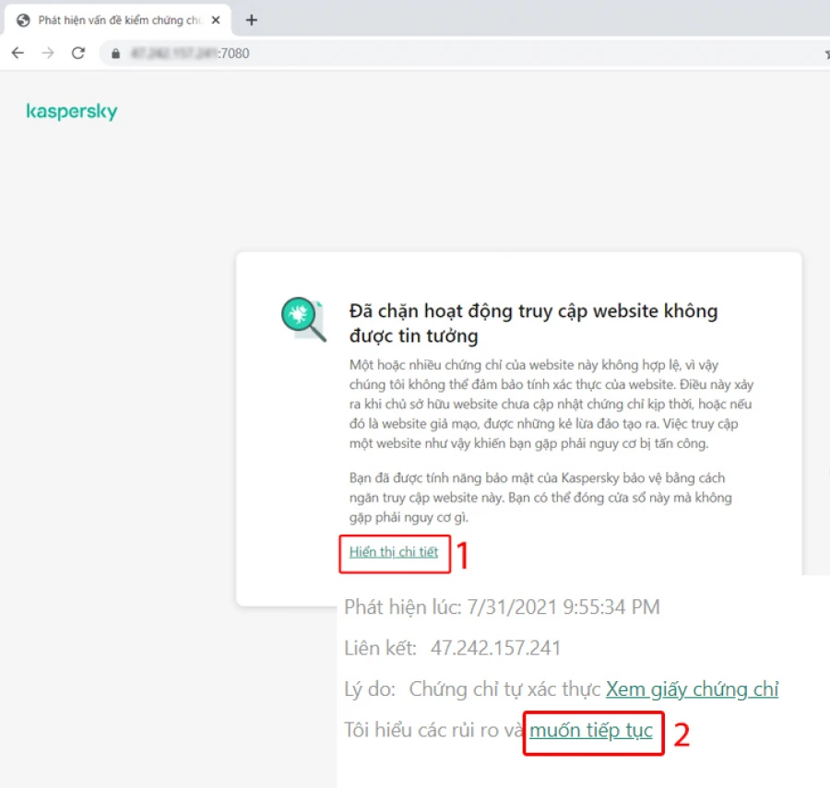830x788 pixels.
Task: Open the 'Hiển thị chi tiết' link
Action: (393, 552)
